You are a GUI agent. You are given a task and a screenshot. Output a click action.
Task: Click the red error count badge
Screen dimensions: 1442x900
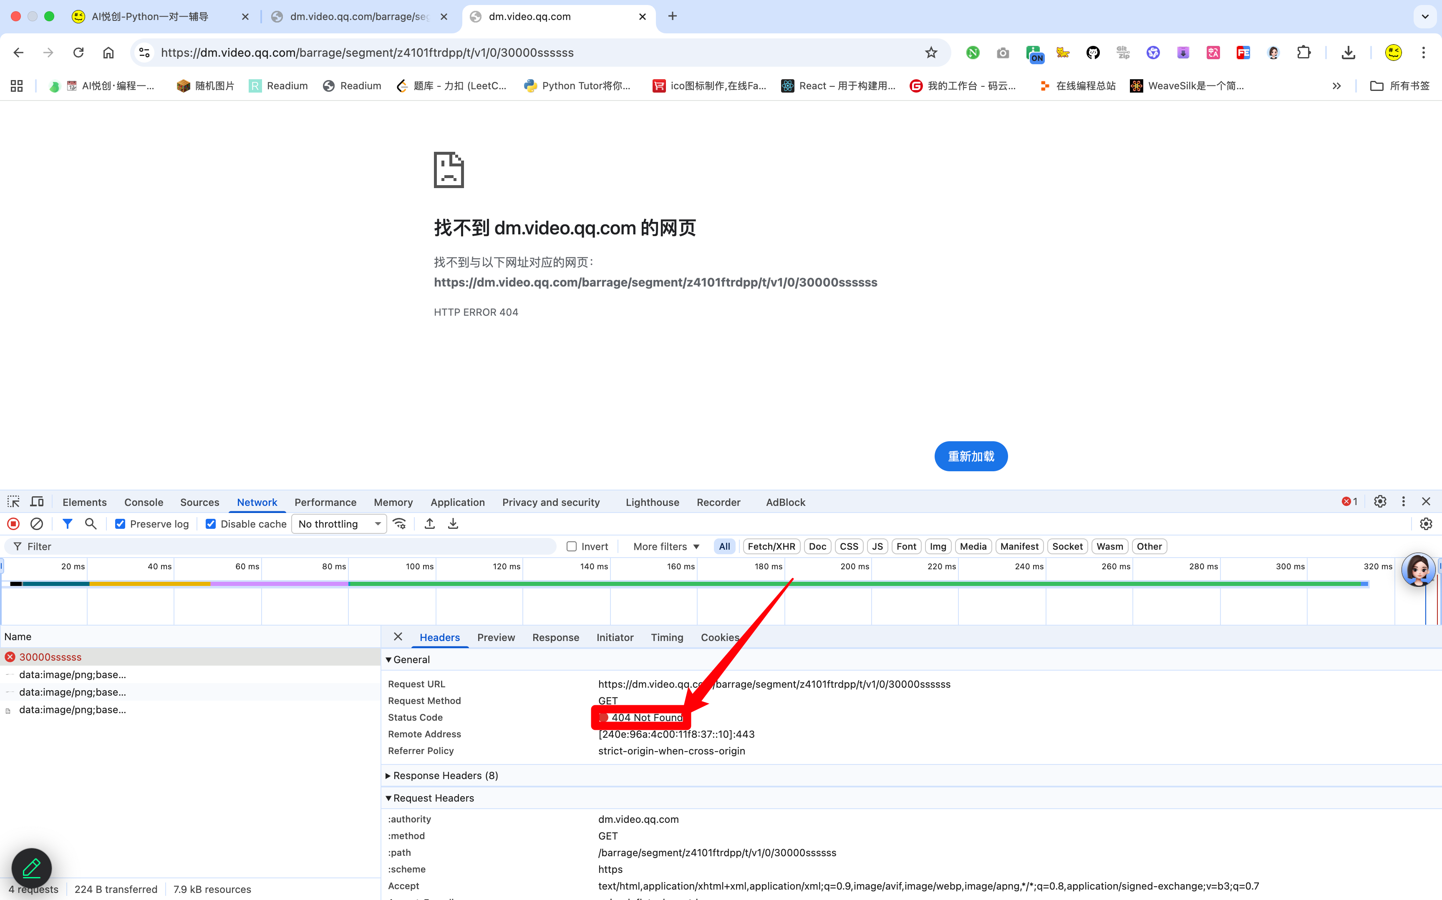[x=1350, y=502]
